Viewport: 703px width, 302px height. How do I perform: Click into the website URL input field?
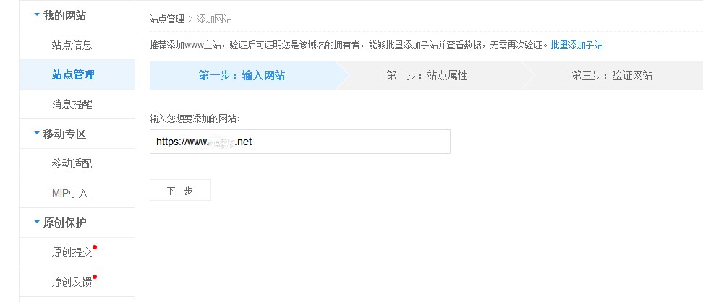click(x=299, y=142)
